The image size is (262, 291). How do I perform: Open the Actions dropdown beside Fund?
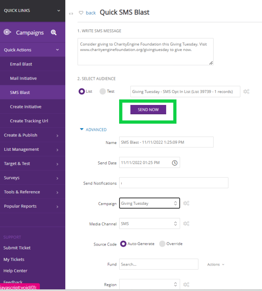click(x=216, y=265)
